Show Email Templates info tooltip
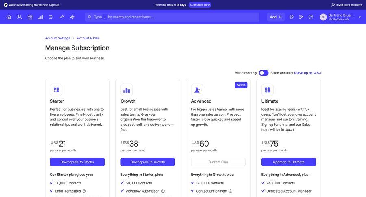 point(84,191)
